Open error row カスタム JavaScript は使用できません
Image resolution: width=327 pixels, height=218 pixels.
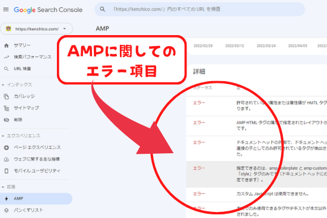[x=257, y=194]
